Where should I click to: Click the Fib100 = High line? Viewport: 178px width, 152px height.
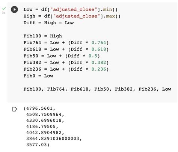(43, 36)
